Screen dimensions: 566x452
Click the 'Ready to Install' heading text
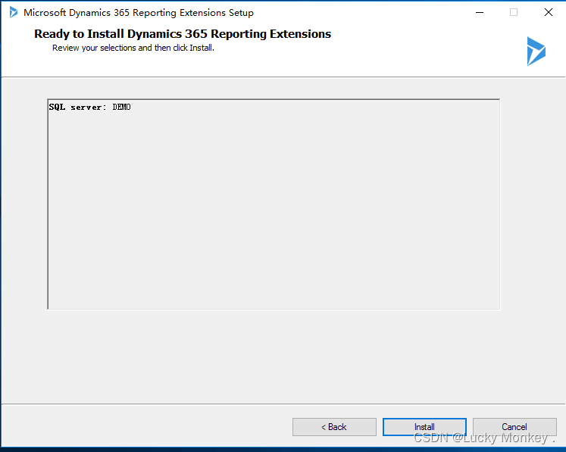click(x=183, y=33)
